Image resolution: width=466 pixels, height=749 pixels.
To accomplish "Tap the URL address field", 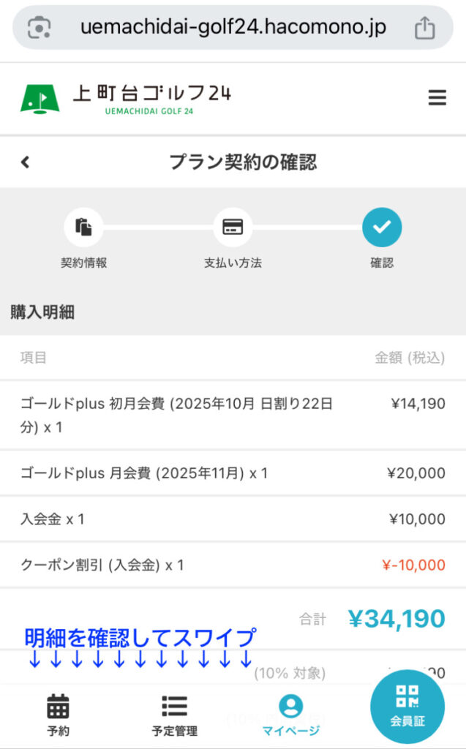I will tap(233, 28).
